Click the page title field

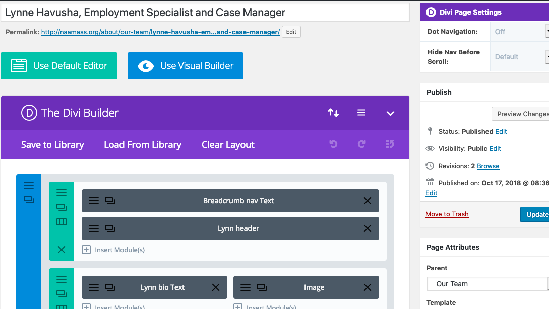click(205, 12)
